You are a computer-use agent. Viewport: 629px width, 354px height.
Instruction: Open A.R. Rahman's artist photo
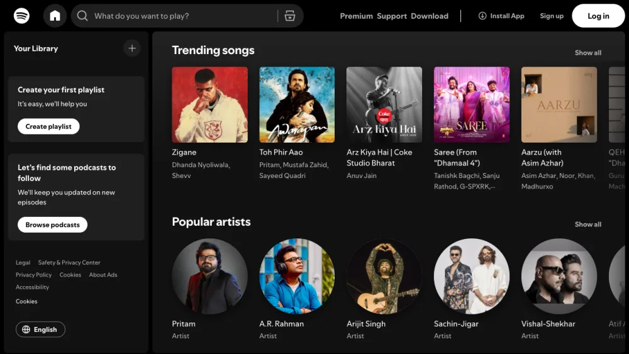click(297, 276)
